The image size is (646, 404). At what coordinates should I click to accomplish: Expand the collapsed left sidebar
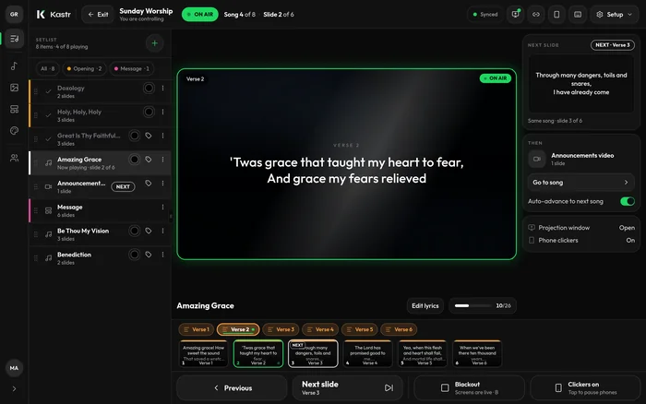point(15,388)
